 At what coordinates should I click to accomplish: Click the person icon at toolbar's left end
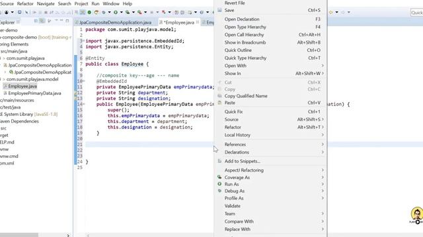[6, 13]
